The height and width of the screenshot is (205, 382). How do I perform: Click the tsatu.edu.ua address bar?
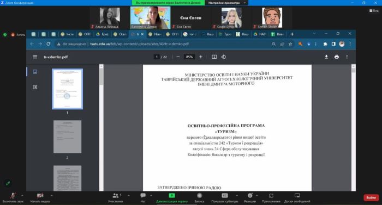point(139,44)
